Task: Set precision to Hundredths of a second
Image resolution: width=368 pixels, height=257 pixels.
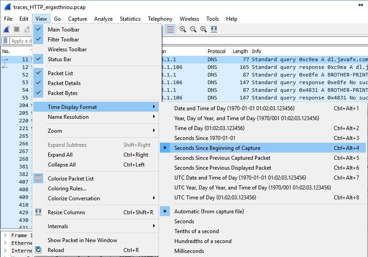Action: coord(263,241)
